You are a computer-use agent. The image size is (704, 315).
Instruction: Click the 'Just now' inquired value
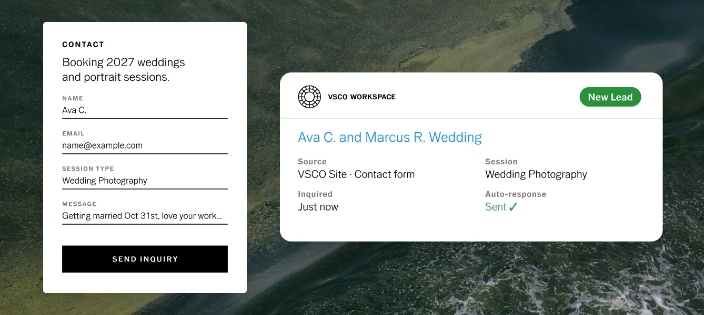[318, 207]
